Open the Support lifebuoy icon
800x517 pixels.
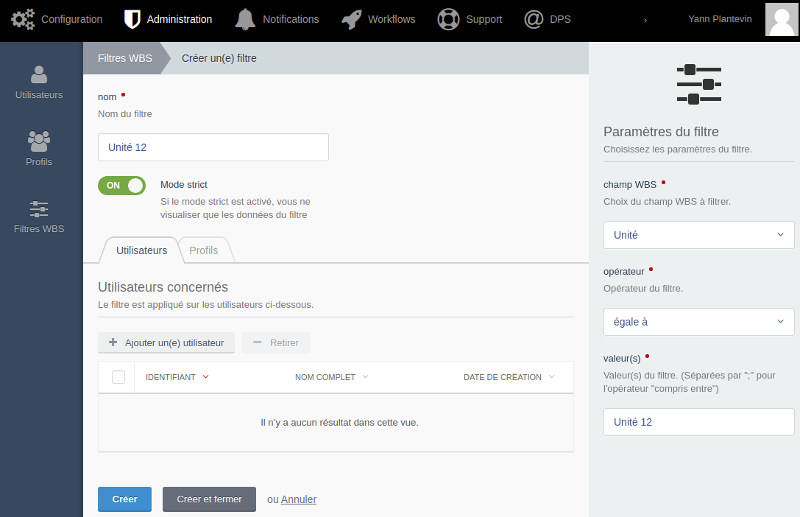448,19
